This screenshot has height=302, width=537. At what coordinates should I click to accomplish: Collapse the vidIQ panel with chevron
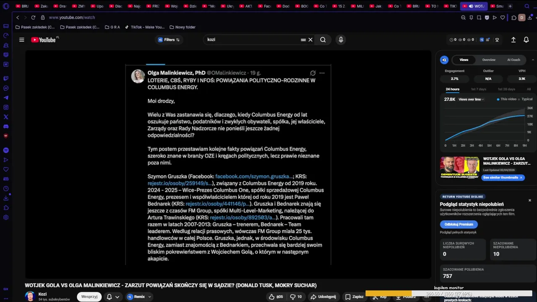(533, 60)
